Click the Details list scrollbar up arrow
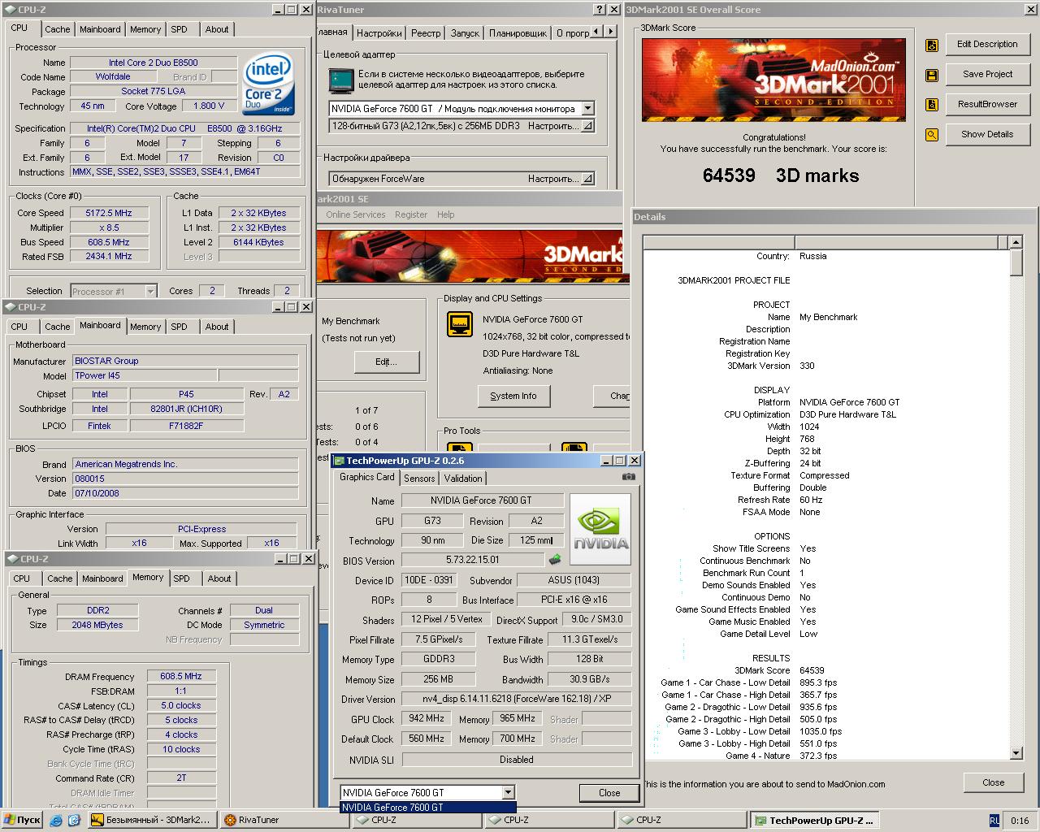The width and height of the screenshot is (1040, 832). tap(1016, 242)
